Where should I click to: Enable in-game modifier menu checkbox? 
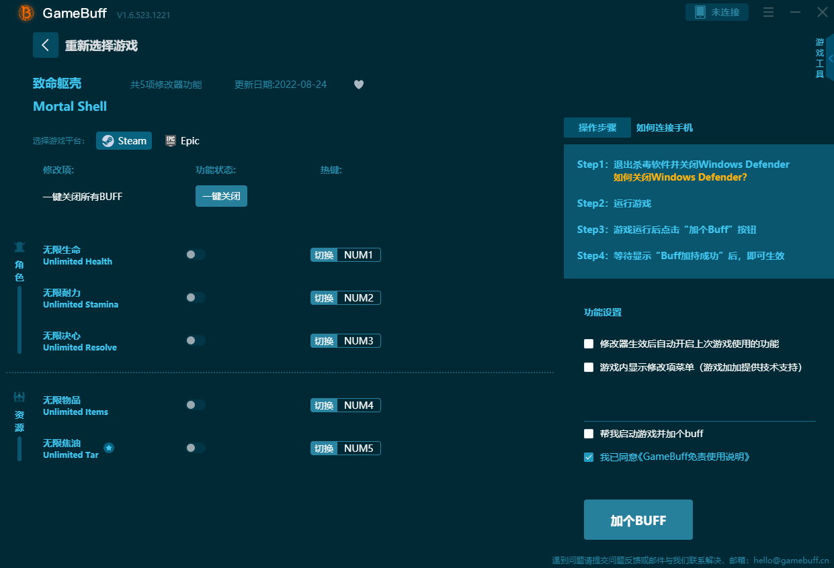pyautogui.click(x=589, y=367)
